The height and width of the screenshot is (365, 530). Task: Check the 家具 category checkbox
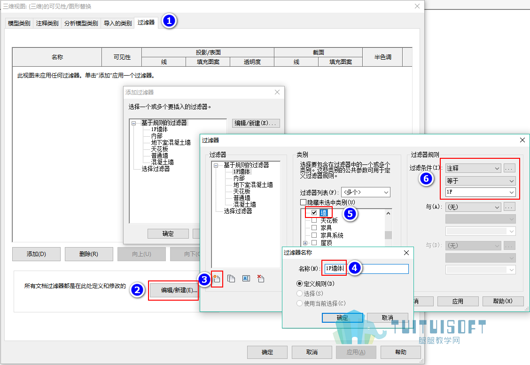click(314, 228)
